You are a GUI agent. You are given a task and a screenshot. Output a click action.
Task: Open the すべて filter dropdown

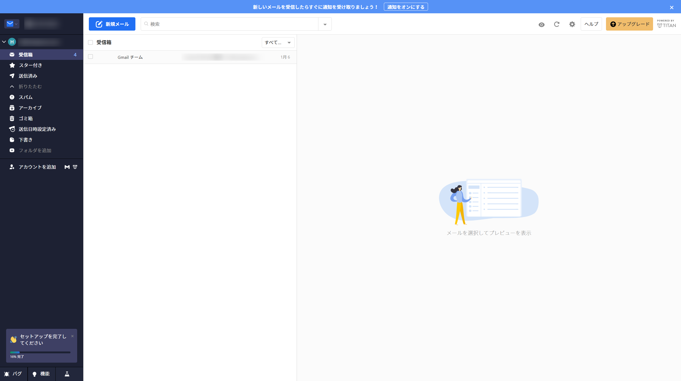click(278, 43)
